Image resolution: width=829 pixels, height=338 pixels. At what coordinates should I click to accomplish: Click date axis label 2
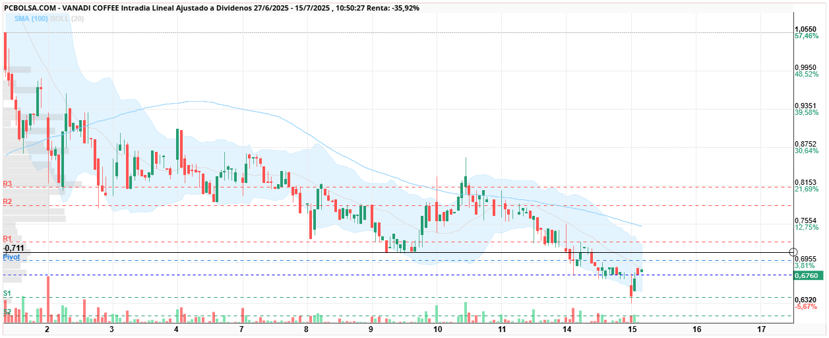coord(47,329)
